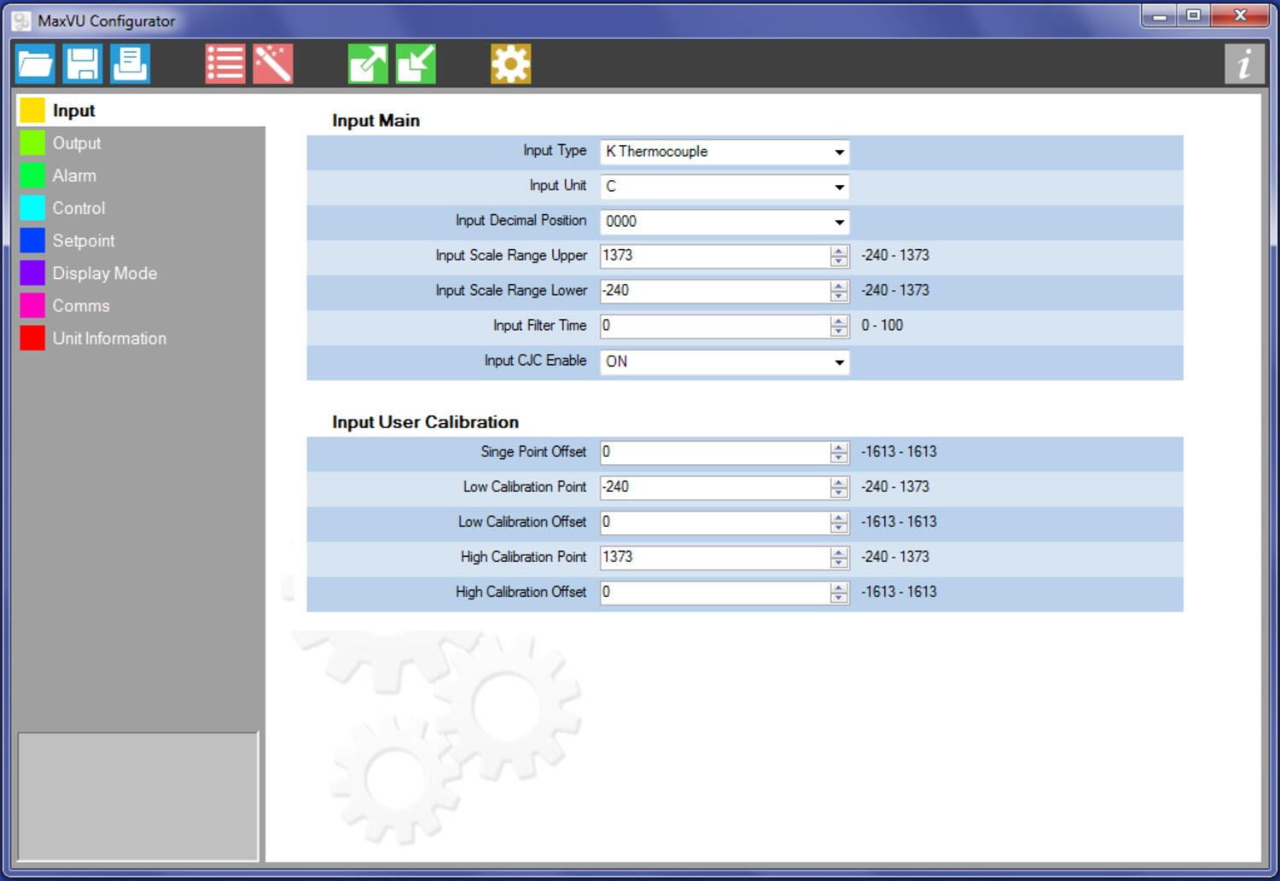Launch the configuration wizard
The width and height of the screenshot is (1280, 881).
tap(275, 63)
